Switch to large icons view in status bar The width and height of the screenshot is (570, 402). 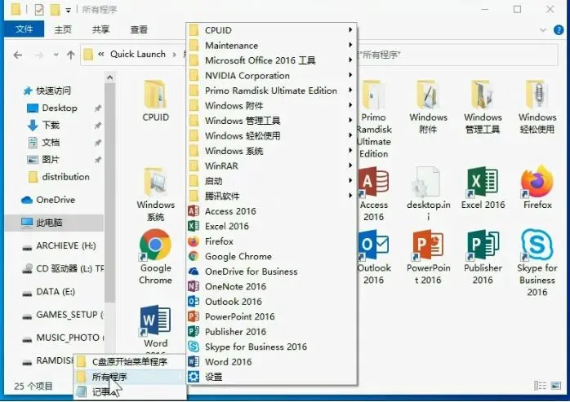coord(556,386)
